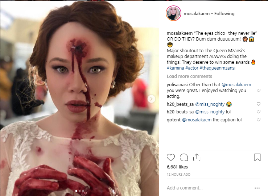Save post with bookmark icon
Image resolution: width=268 pixels, height=196 pixels.
(x=257, y=157)
